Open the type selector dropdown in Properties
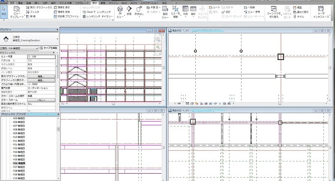Viewport: 335px width, 181px height. pos(57,39)
